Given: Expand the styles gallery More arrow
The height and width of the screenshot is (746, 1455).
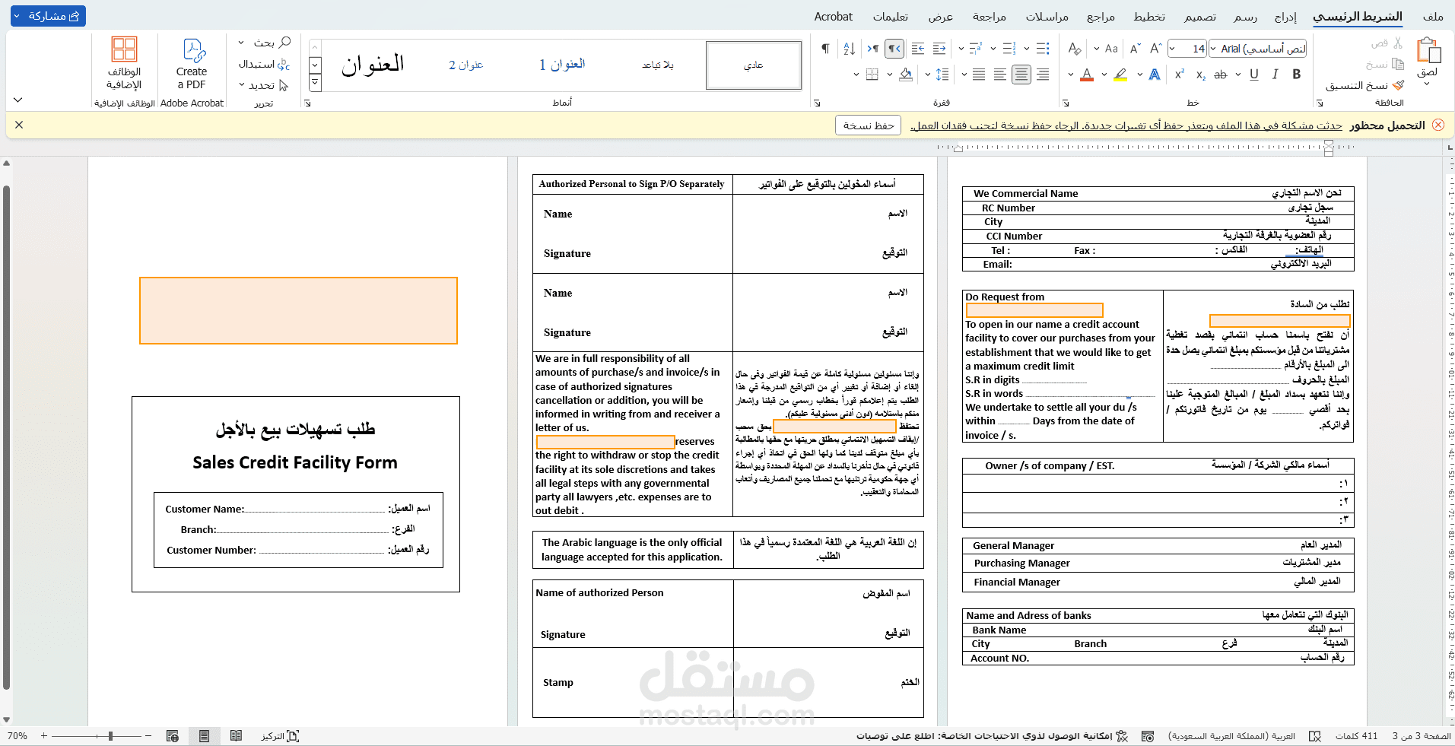Looking at the screenshot, I should [x=315, y=82].
